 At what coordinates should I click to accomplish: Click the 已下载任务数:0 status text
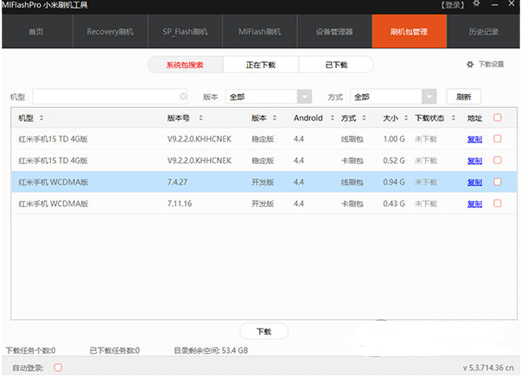click(x=115, y=350)
